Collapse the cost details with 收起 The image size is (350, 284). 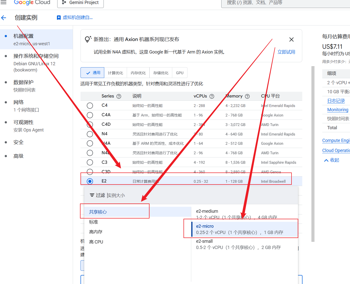331,160
